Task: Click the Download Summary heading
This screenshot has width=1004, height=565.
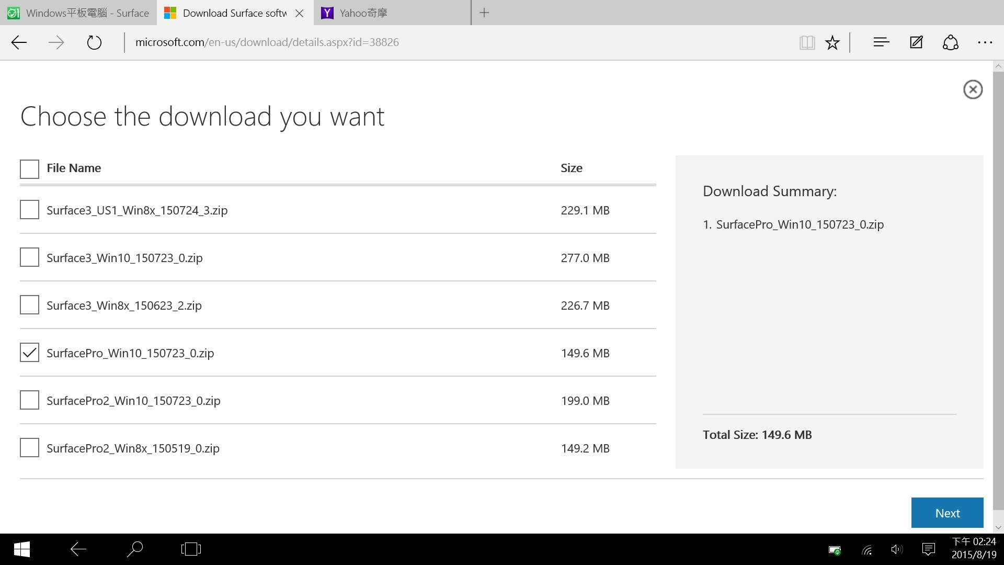Action: click(770, 191)
